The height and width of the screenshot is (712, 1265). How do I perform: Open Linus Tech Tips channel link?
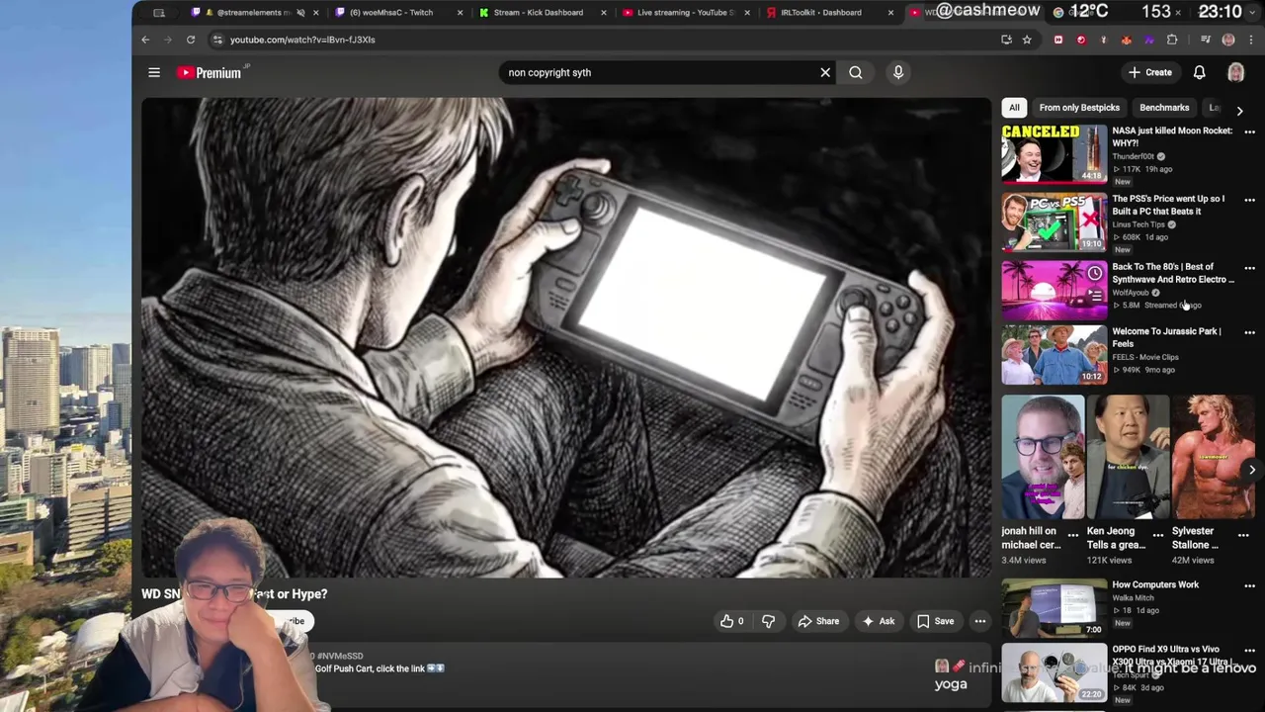1138,224
